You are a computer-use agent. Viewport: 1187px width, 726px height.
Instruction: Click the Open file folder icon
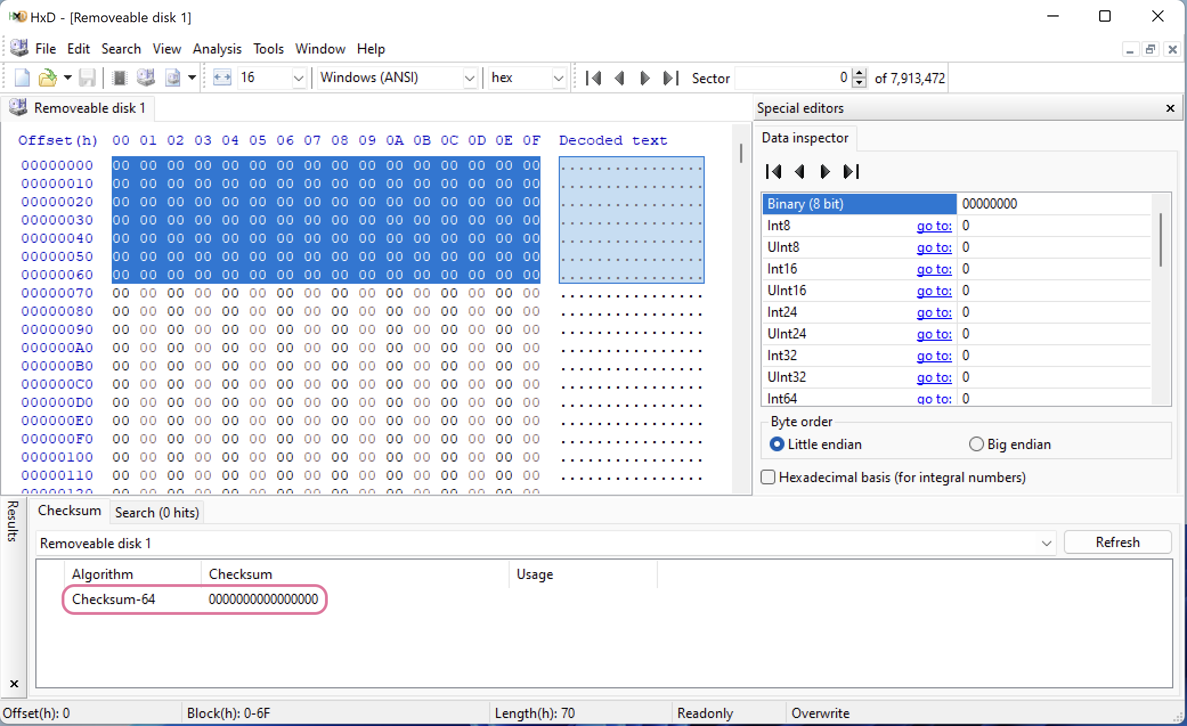coord(48,78)
